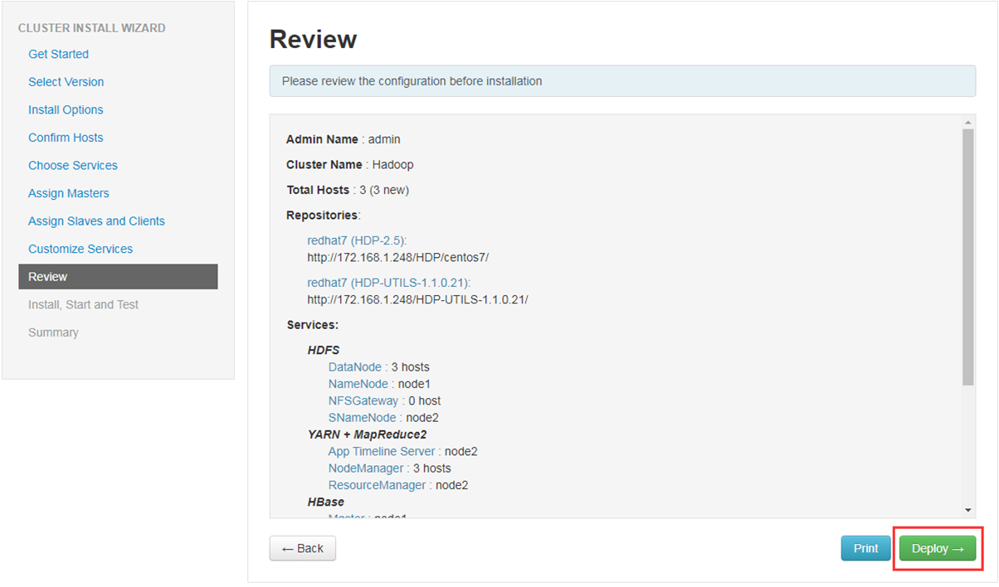This screenshot has height=587, width=999.
Task: Click the Repositories label
Action: pyautogui.click(x=324, y=216)
